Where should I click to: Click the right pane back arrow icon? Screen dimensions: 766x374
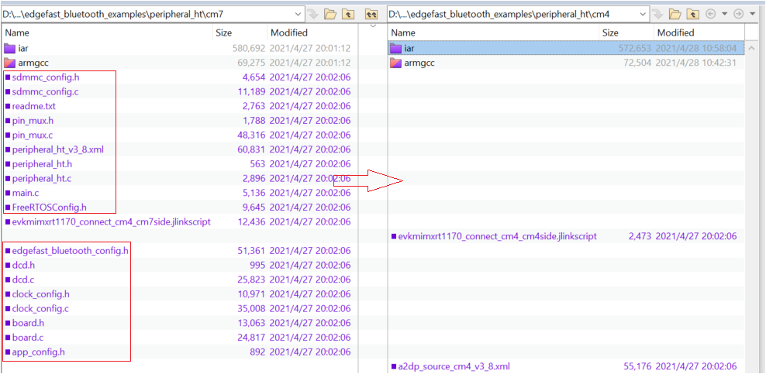point(711,14)
